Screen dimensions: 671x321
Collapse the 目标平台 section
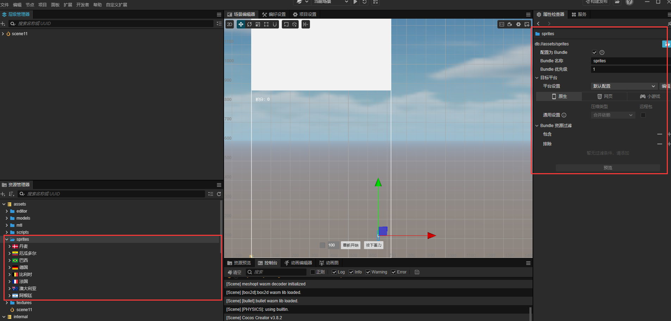pos(537,78)
